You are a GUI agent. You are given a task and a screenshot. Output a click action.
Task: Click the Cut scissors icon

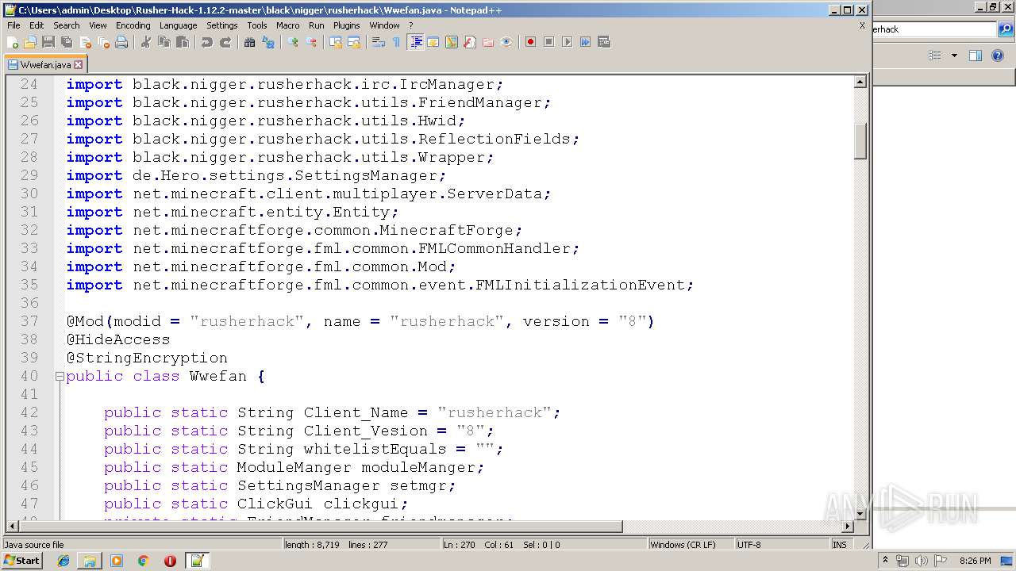(146, 42)
